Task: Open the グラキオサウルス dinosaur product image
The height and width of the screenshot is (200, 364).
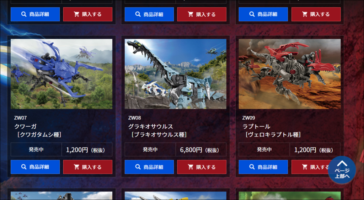Action: (176, 74)
